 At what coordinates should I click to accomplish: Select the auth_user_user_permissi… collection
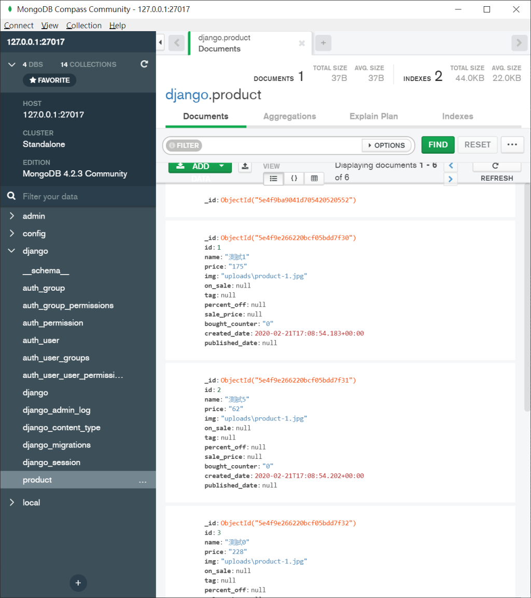click(x=73, y=375)
